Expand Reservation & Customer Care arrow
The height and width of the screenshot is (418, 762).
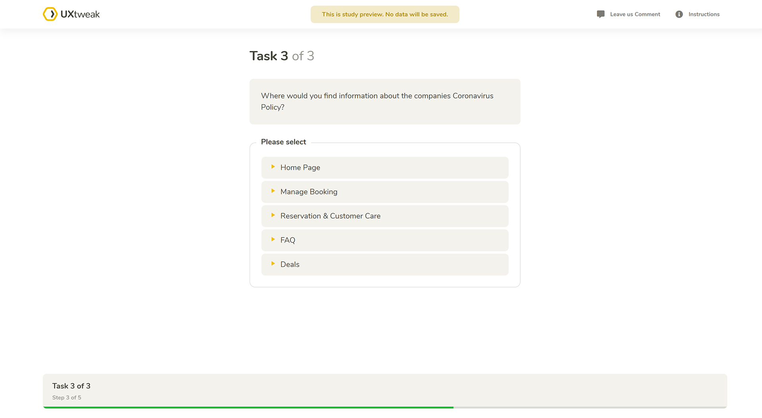(273, 215)
